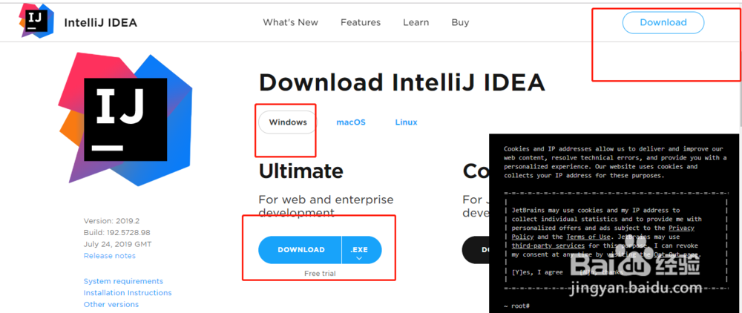
Task: Open the Release notes link
Action: click(x=109, y=256)
